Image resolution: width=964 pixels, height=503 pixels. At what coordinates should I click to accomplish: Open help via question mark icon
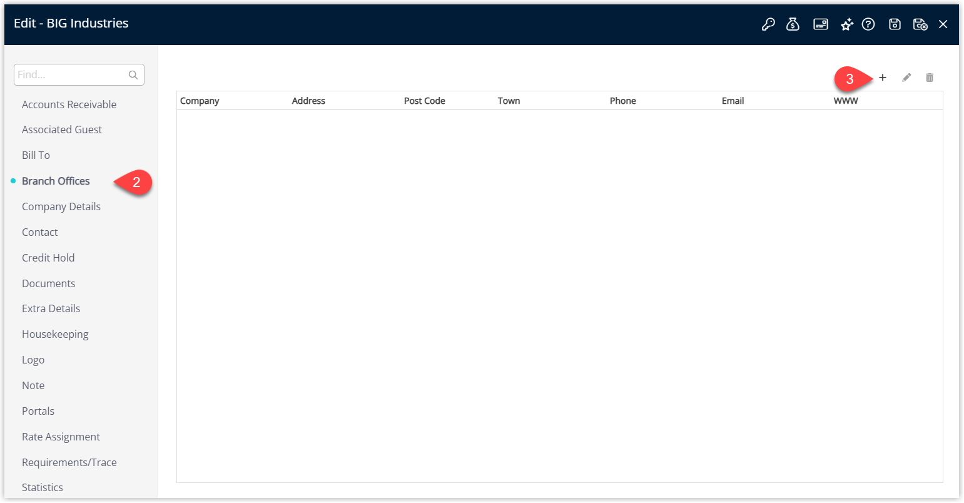pos(868,24)
